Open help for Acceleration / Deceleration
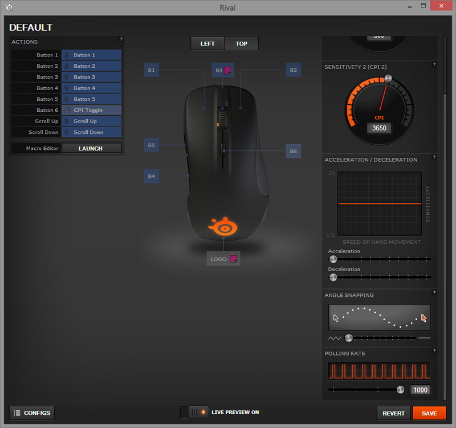The image size is (456, 428). [434, 157]
